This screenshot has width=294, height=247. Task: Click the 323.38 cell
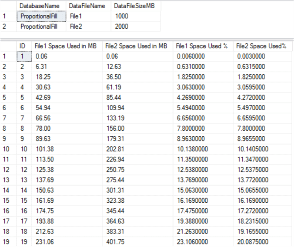click(137, 201)
